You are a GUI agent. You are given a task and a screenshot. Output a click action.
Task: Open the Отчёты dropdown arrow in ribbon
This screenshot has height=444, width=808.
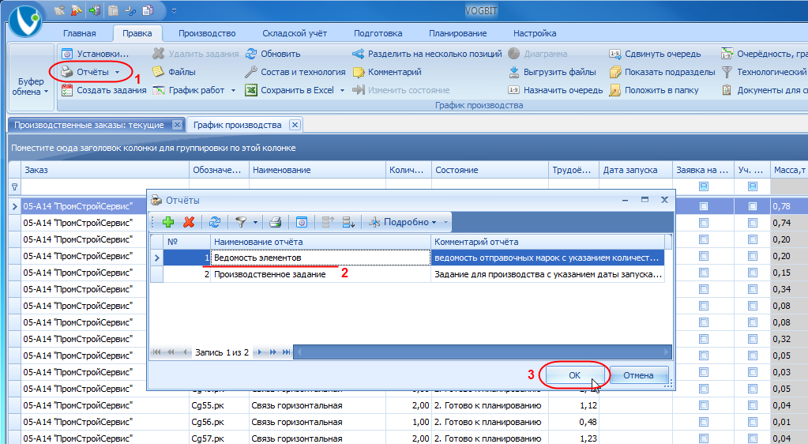118,72
